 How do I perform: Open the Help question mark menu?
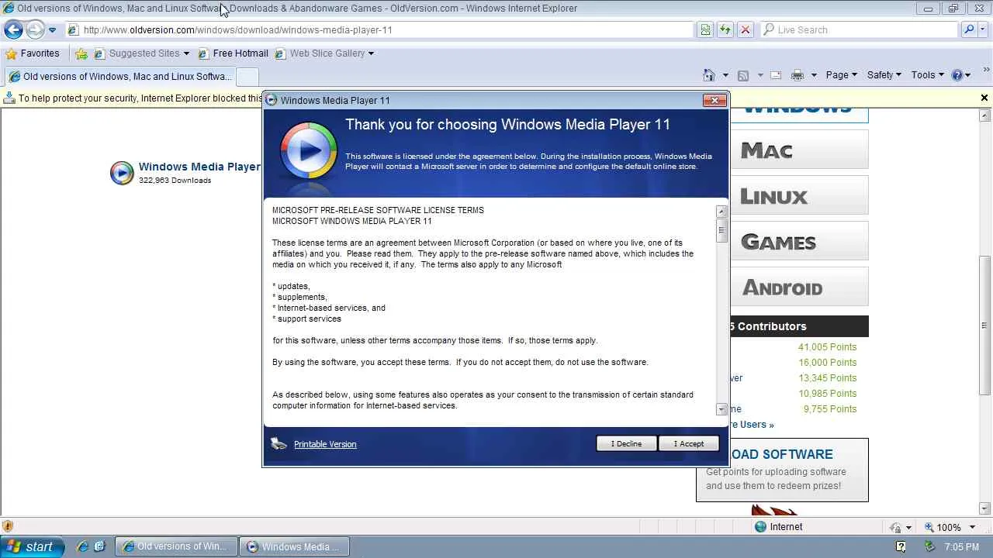pyautogui.click(x=961, y=75)
